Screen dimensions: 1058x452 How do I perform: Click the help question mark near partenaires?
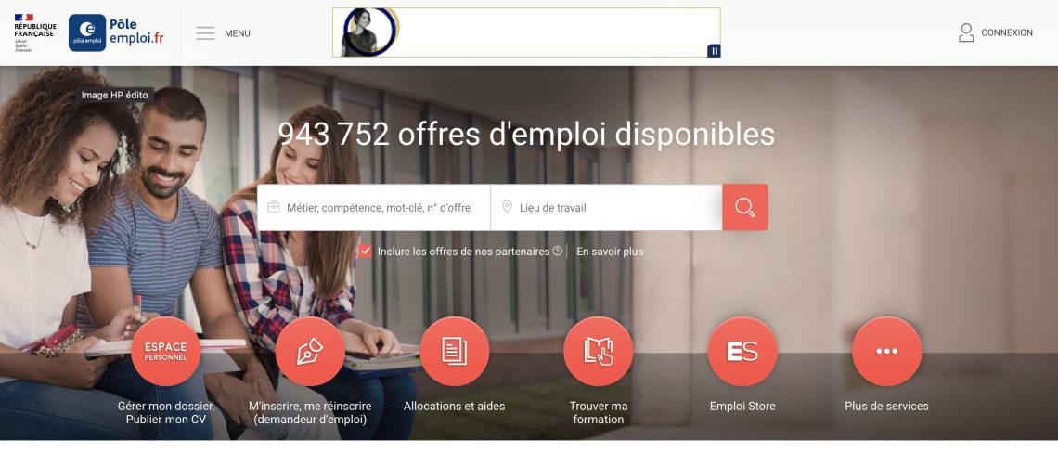point(558,251)
